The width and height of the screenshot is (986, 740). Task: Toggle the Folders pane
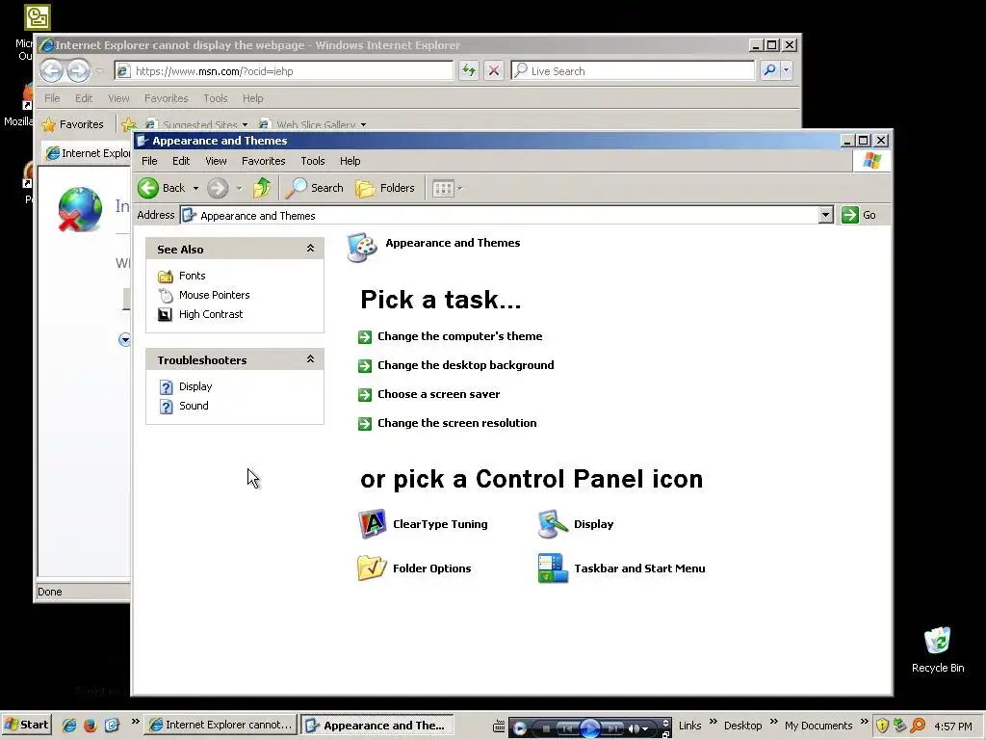[x=385, y=188]
